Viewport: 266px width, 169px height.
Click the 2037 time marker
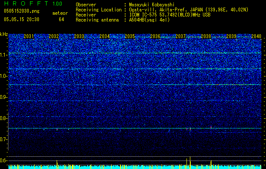181,36
